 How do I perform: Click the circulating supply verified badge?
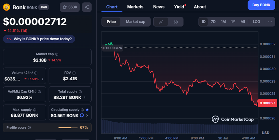pyautogui.click(x=87, y=110)
